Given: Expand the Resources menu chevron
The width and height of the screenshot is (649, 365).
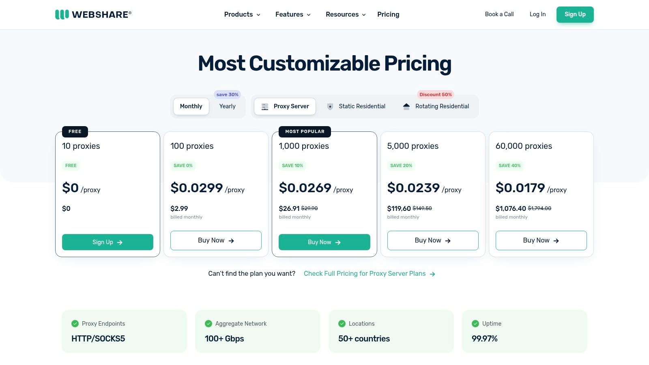Looking at the screenshot, I should coord(364,15).
